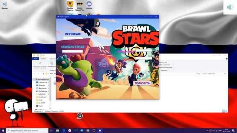This screenshot has width=237, height=133.
Task: Switch Explorer to large icons view
Action: pos(226,111)
